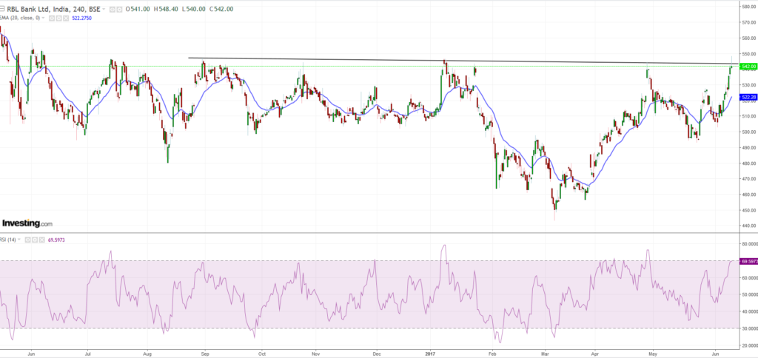
Task: Click the 440.00 price axis label
Action: 748,226
